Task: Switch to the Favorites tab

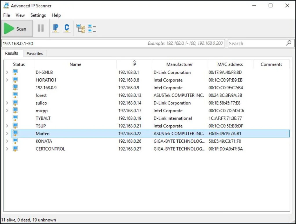Action: point(35,53)
